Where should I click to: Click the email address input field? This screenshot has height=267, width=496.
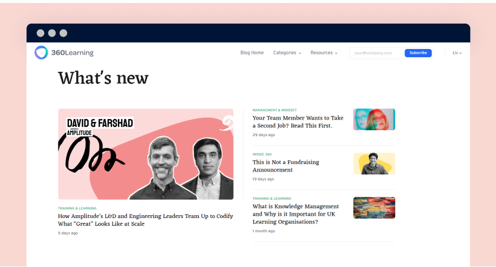[x=377, y=53]
